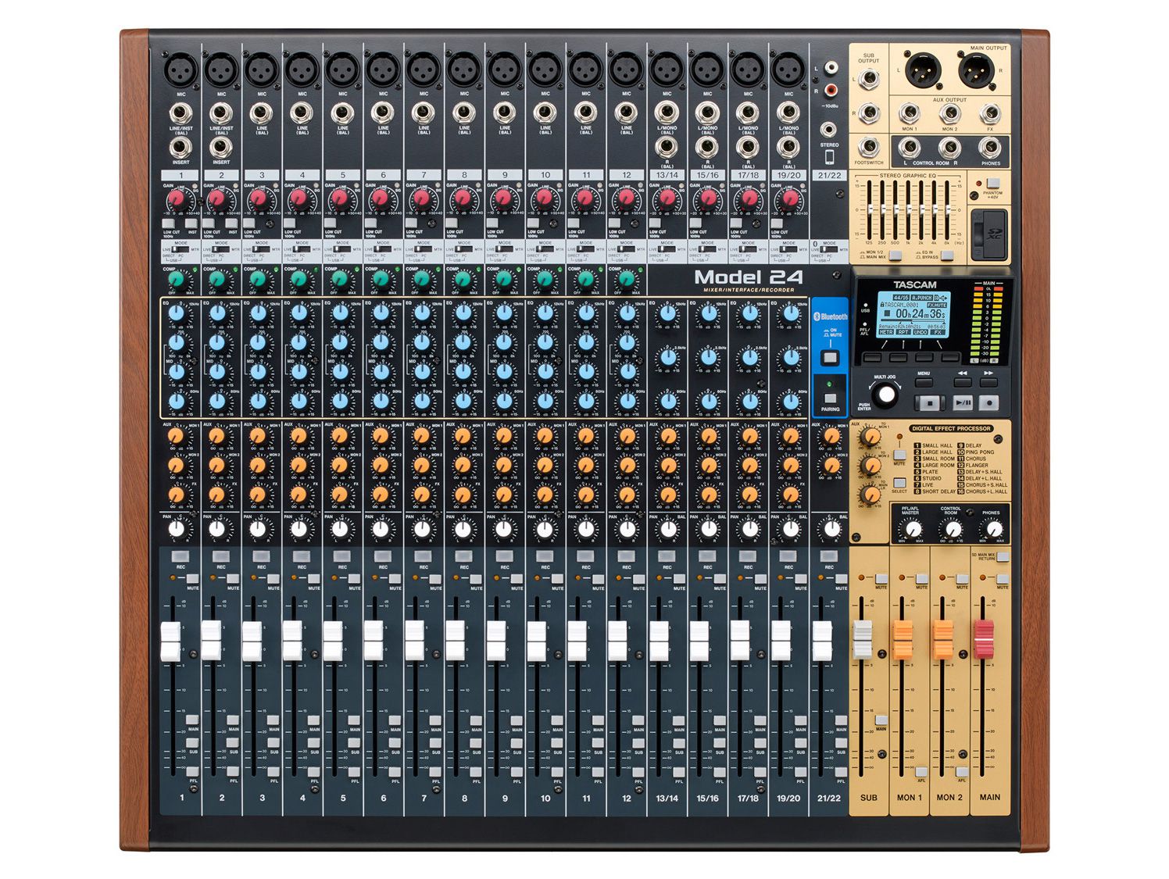Click channel 1 white fader cap

[x=170, y=642]
